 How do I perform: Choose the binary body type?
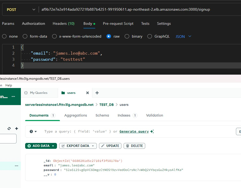click(x=127, y=36)
